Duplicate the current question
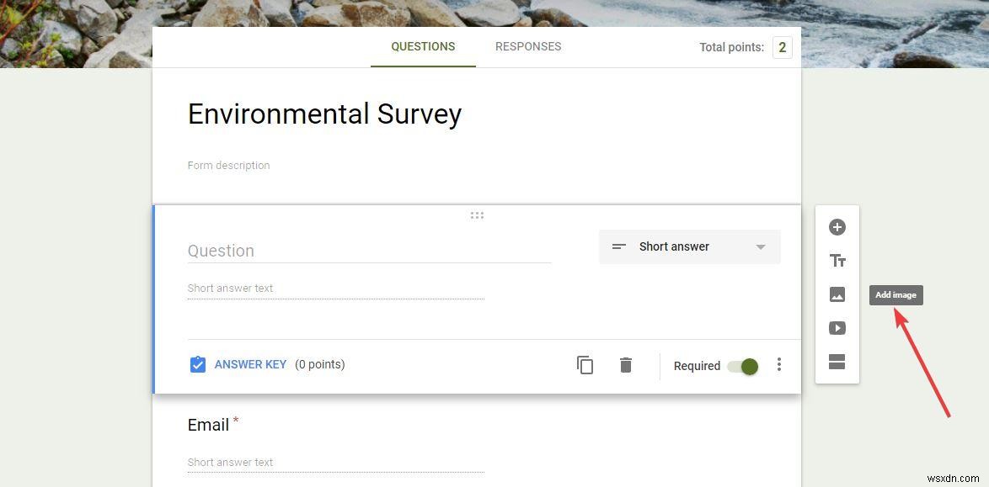989x487 pixels. [x=585, y=365]
